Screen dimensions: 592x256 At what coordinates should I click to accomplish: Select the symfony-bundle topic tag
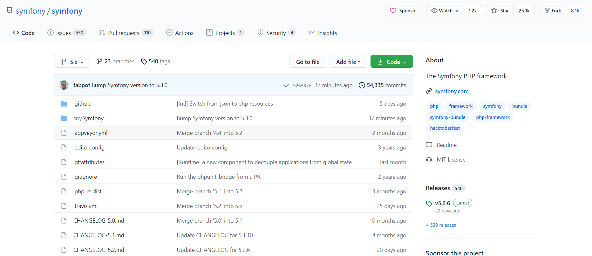pos(448,117)
